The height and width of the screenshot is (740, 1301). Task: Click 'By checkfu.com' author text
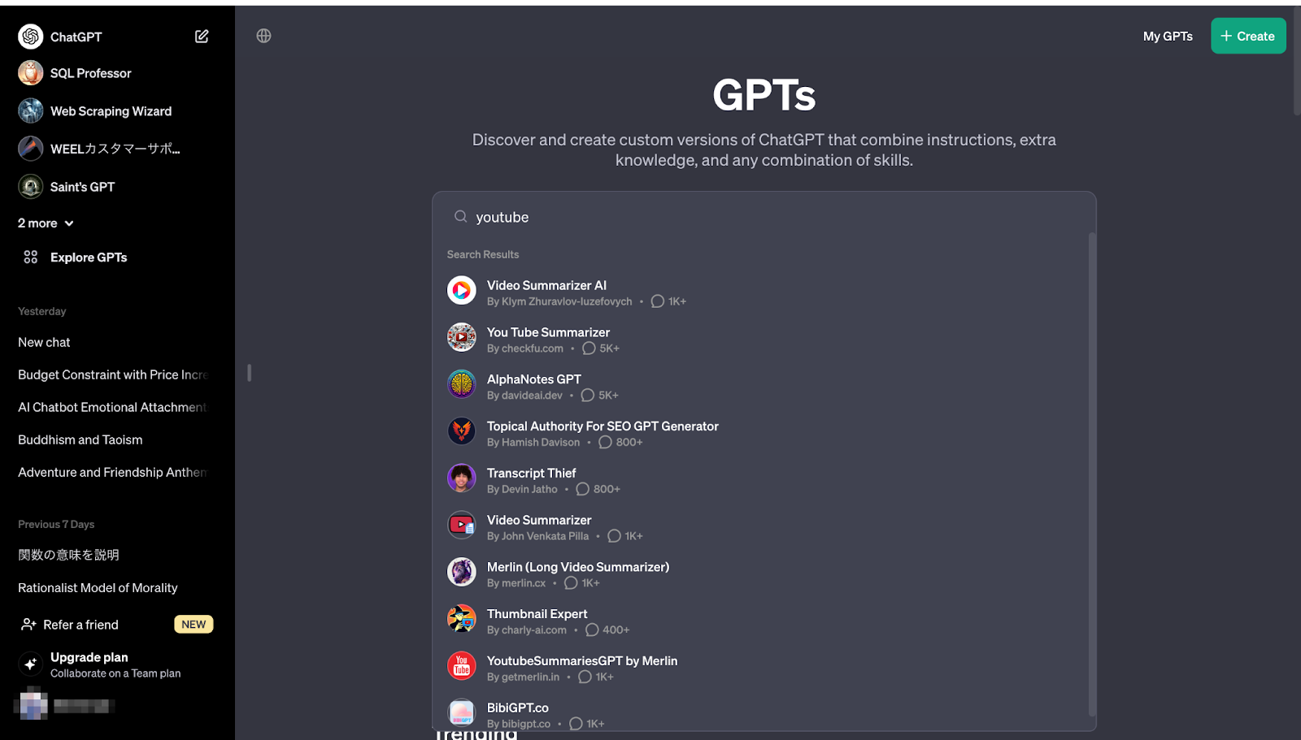(x=524, y=348)
